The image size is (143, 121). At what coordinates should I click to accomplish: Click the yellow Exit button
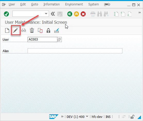[x=77, y=14]
